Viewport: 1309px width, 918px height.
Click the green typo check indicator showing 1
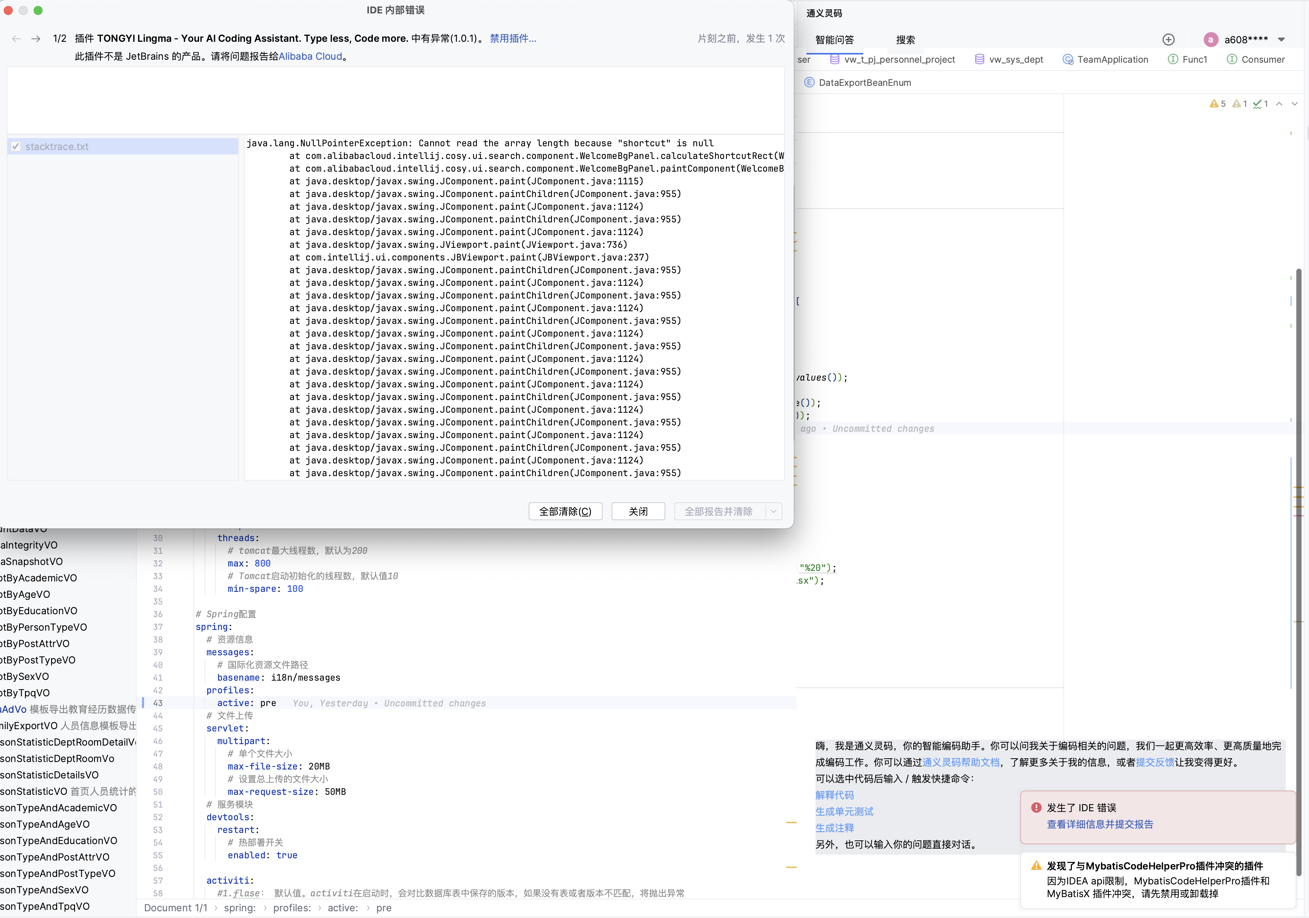point(1260,104)
